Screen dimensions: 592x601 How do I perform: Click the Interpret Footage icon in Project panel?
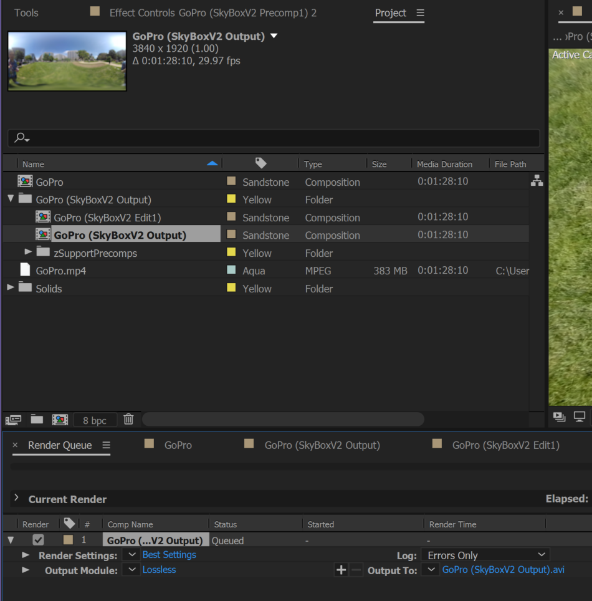(x=14, y=420)
